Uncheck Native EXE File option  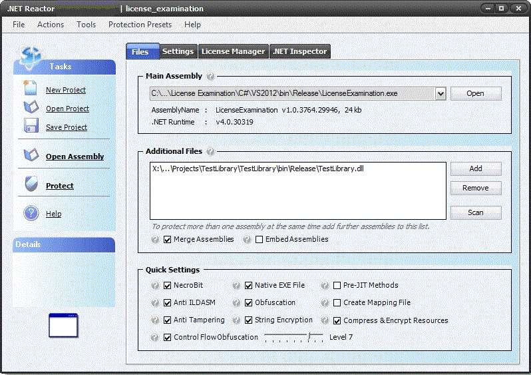[249, 286]
